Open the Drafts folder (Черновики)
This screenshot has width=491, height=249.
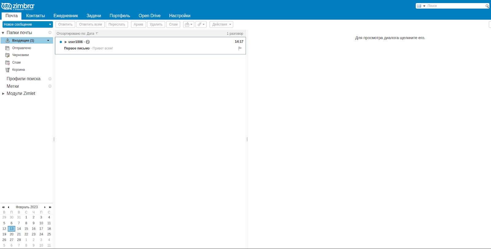pyautogui.click(x=20, y=55)
